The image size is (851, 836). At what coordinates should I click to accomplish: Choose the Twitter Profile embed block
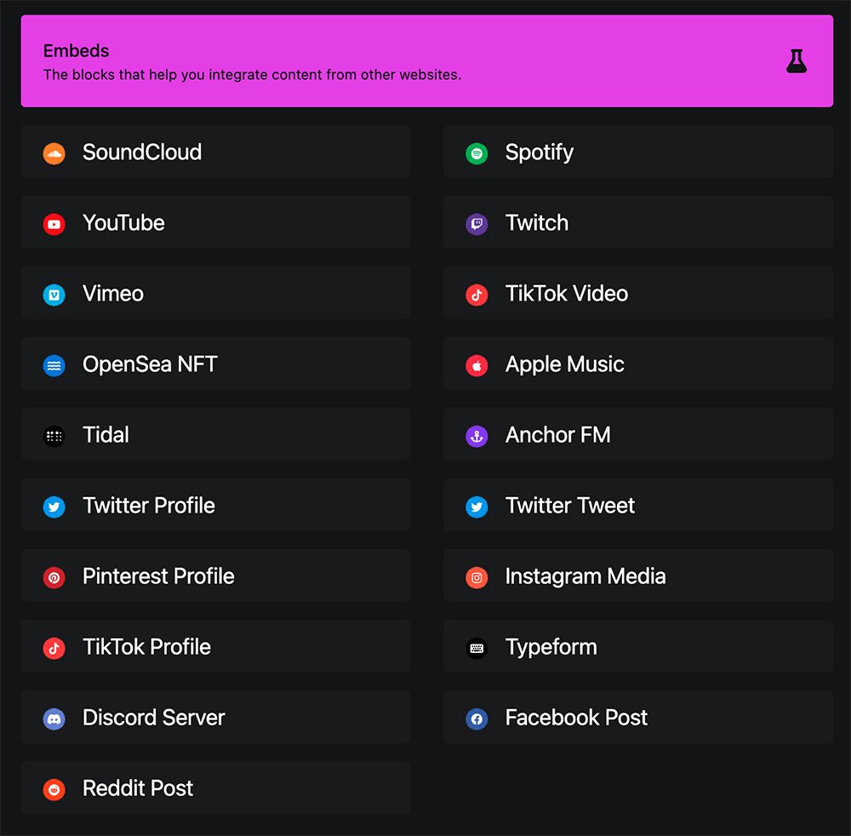[x=215, y=506]
